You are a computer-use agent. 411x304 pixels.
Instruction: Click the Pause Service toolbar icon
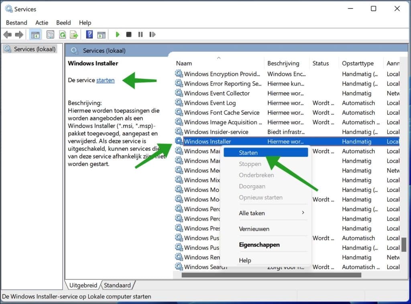click(140, 34)
